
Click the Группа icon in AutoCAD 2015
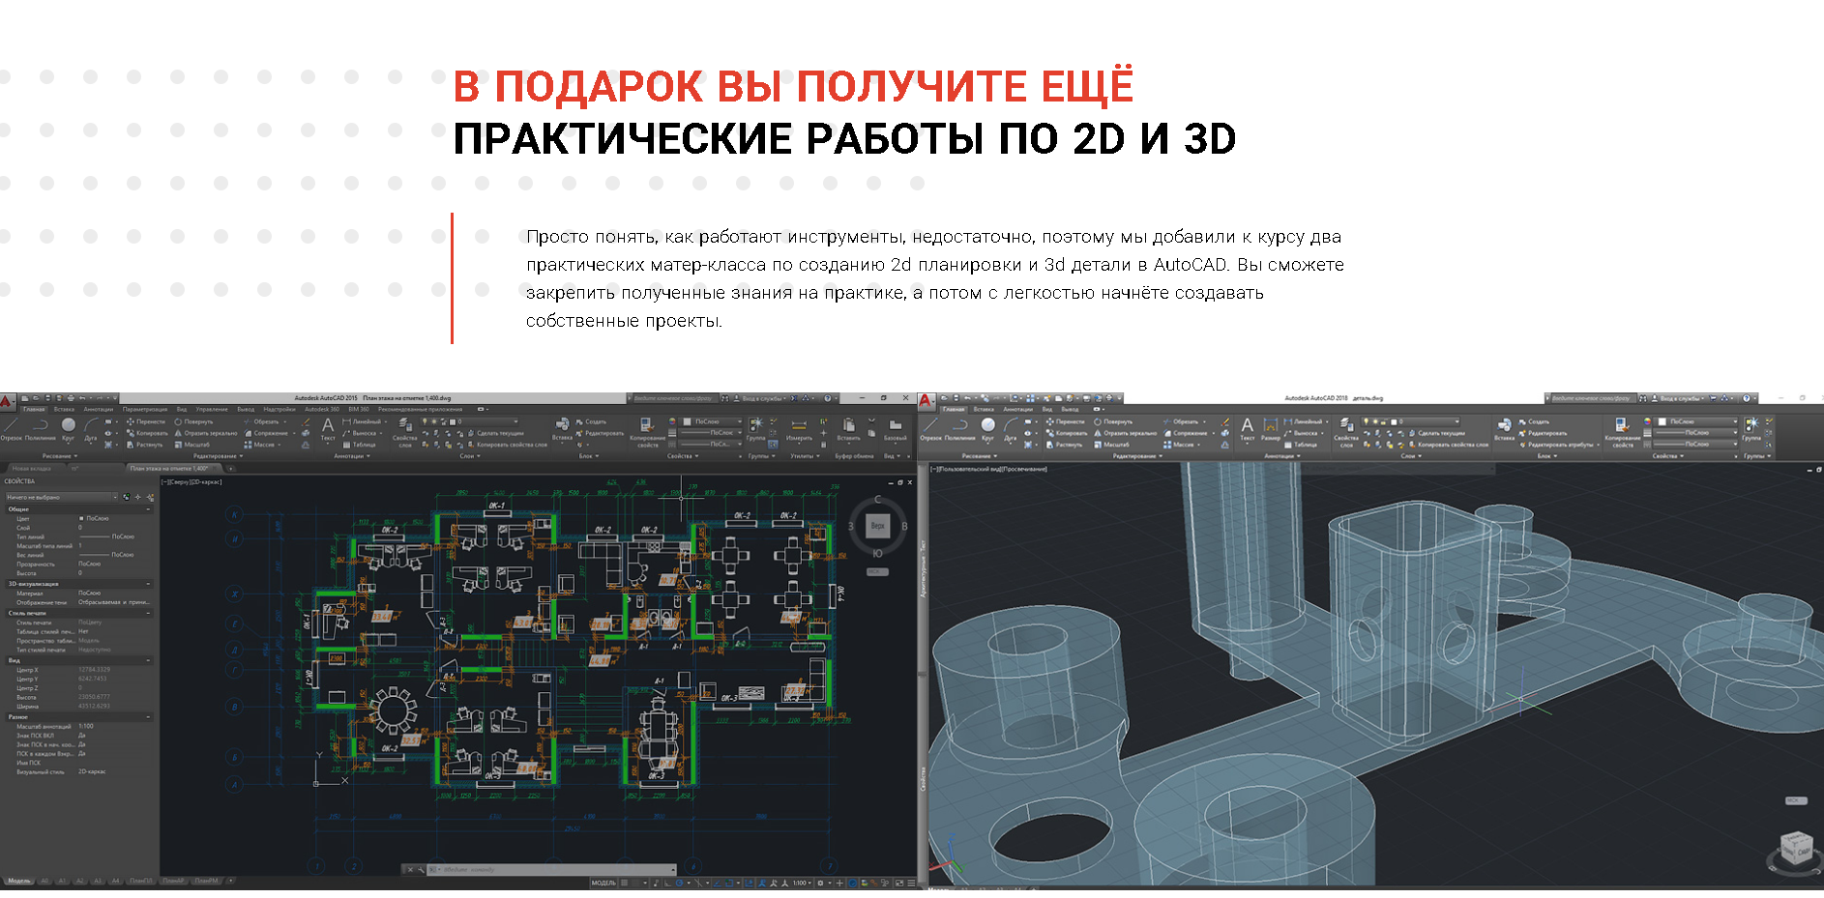click(x=756, y=429)
